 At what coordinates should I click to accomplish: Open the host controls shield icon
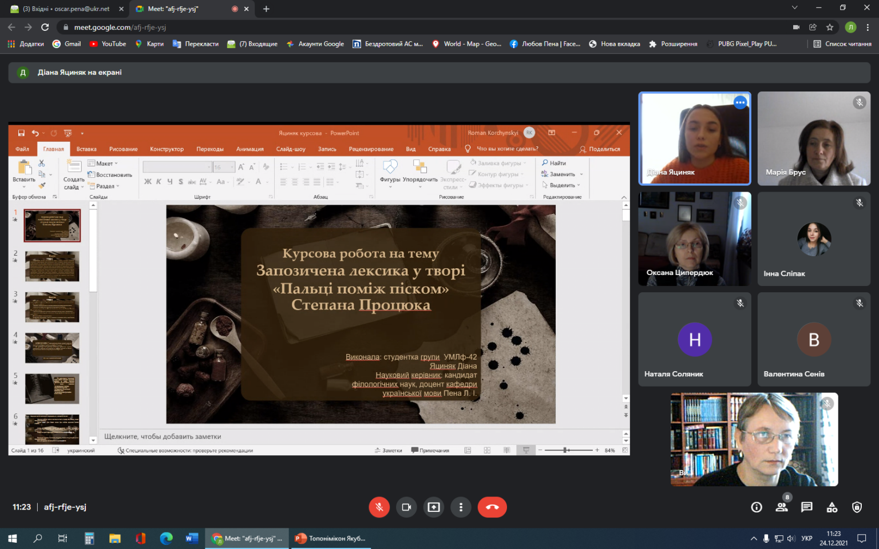pyautogui.click(x=857, y=507)
